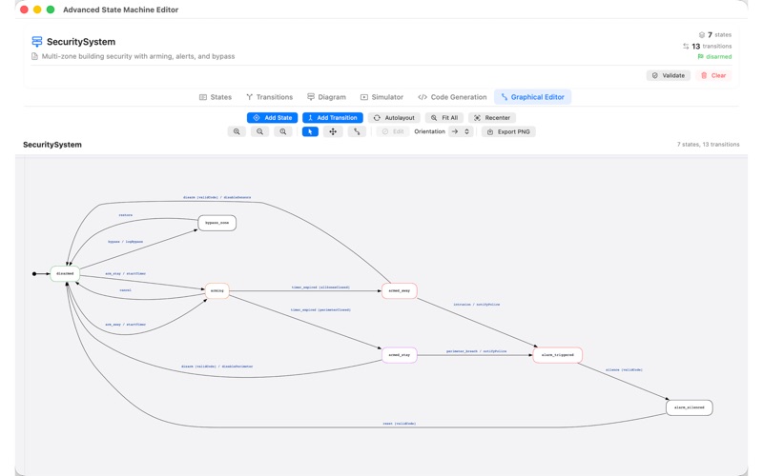The height and width of the screenshot is (476, 763).
Task: Click the 'arm_stay / startTimer' transition label
Action: pyautogui.click(x=126, y=273)
